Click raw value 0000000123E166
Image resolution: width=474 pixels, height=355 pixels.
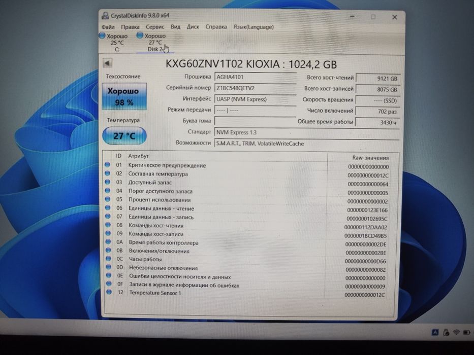[367, 210]
